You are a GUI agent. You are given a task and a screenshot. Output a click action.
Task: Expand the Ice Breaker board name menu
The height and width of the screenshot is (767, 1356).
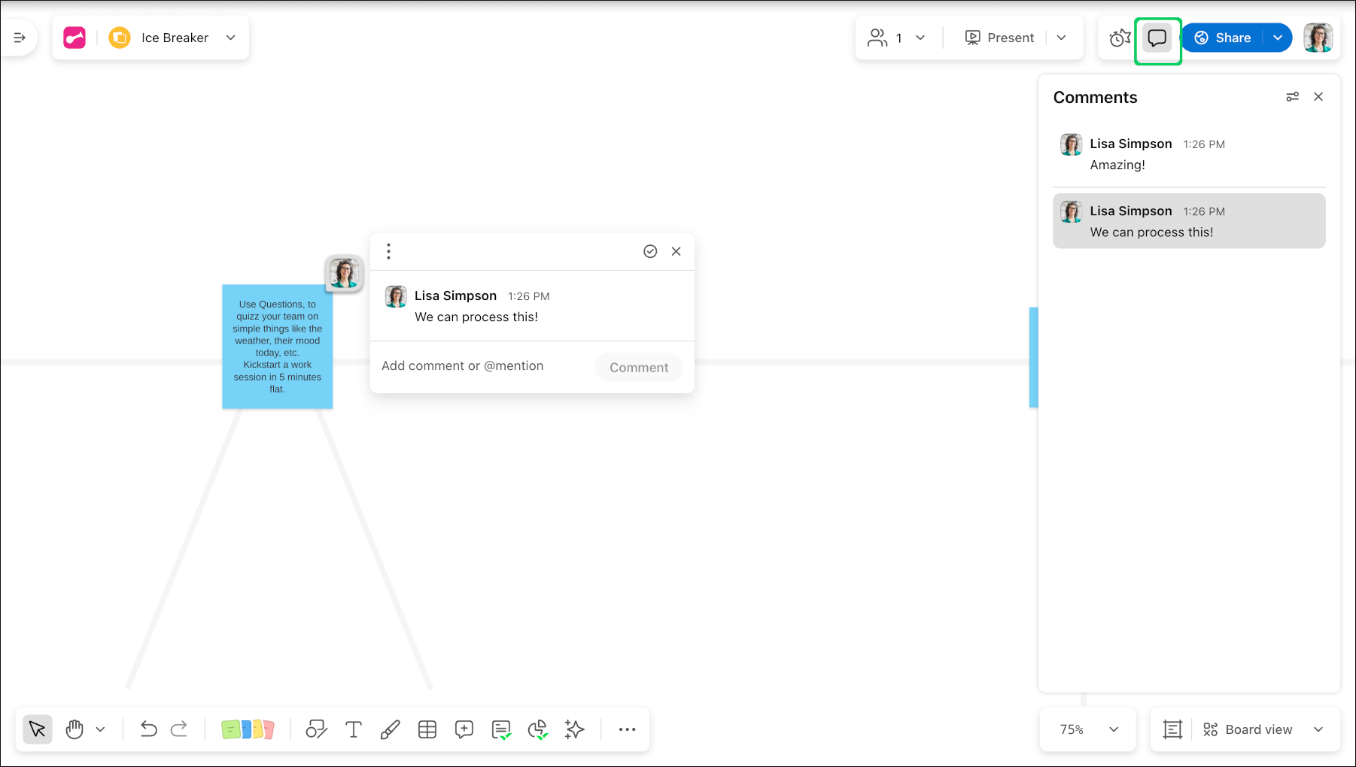[230, 38]
